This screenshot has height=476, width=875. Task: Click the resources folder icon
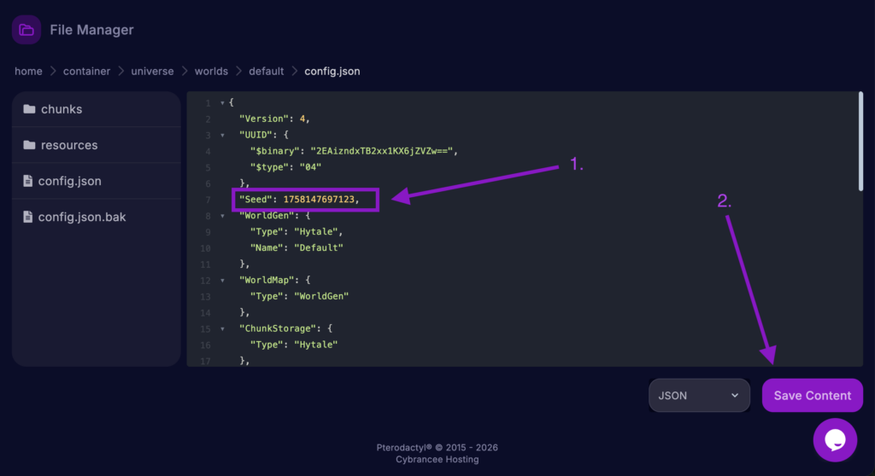[x=29, y=145]
